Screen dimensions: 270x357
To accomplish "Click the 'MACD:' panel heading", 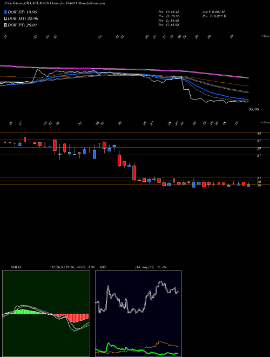I will 16,267.
